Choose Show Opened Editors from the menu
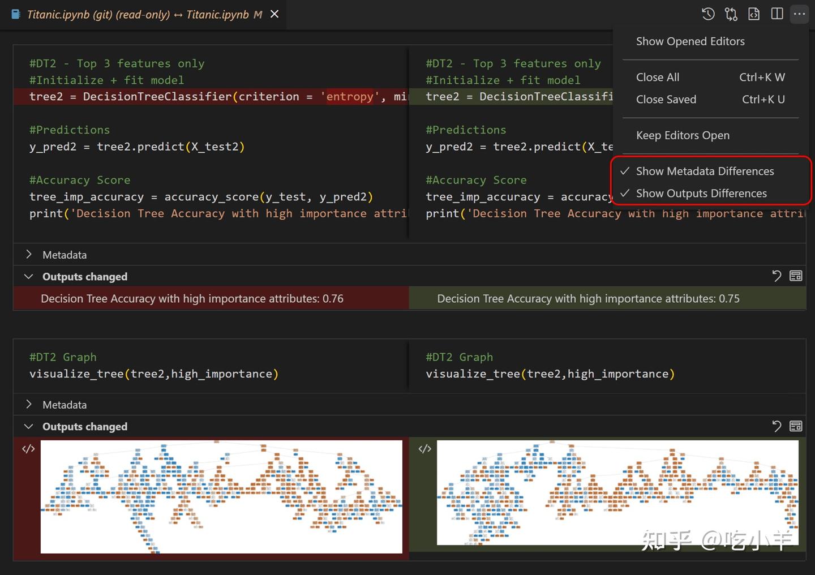The image size is (815, 575). (690, 41)
